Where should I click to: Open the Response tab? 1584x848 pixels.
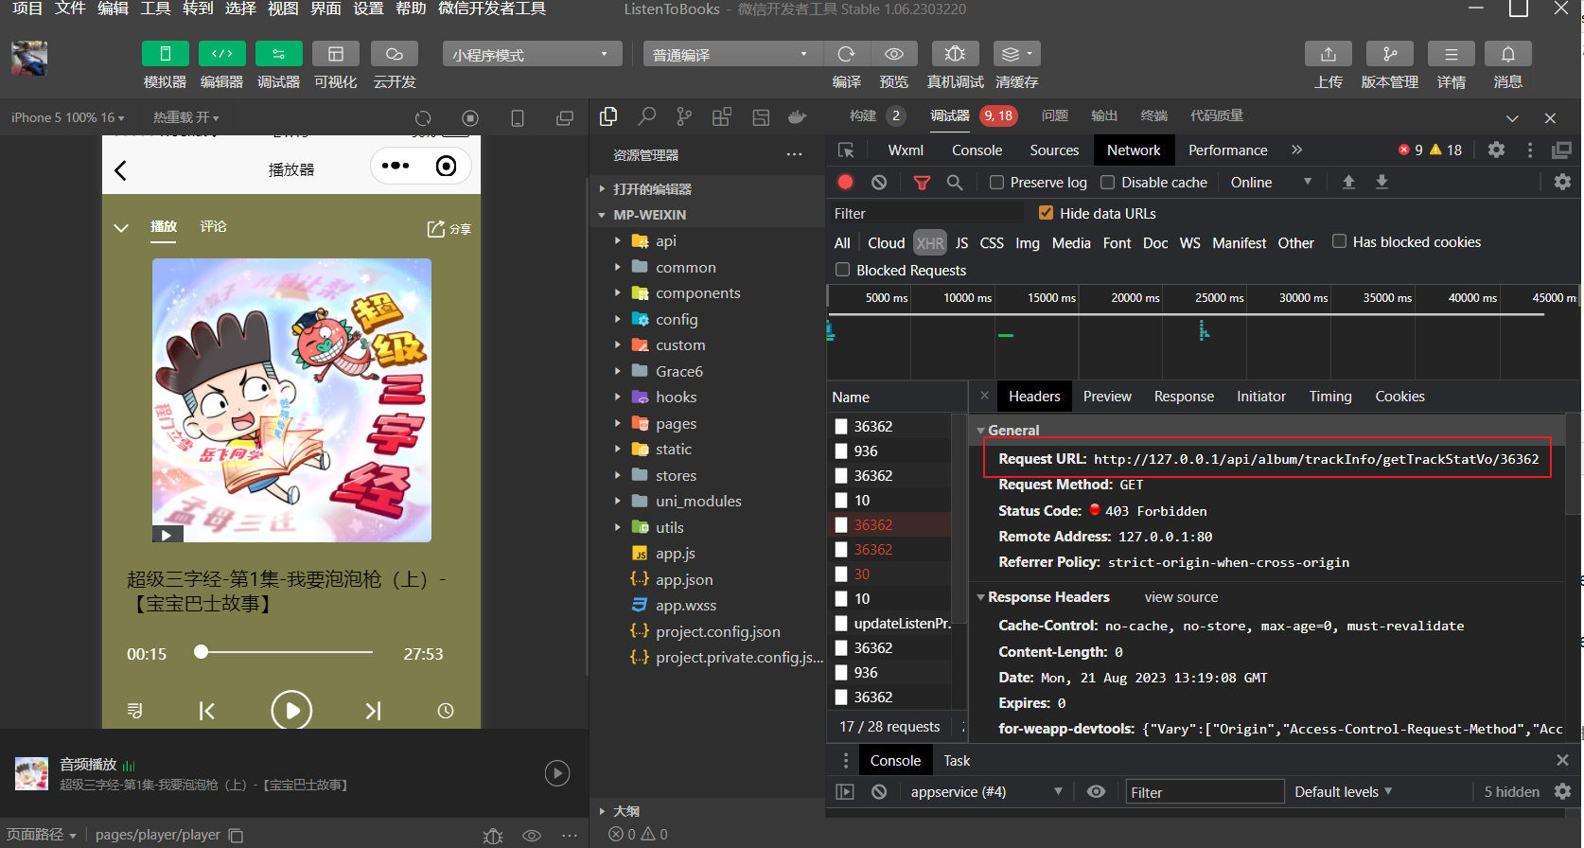pos(1184,397)
